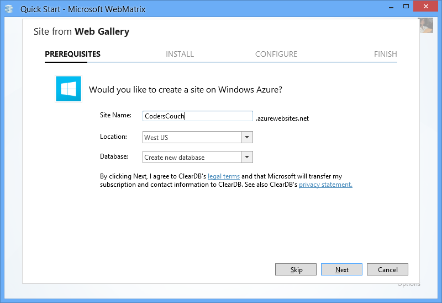
Task: Click the WebMatrix app icon in title bar
Action: (x=9, y=9)
